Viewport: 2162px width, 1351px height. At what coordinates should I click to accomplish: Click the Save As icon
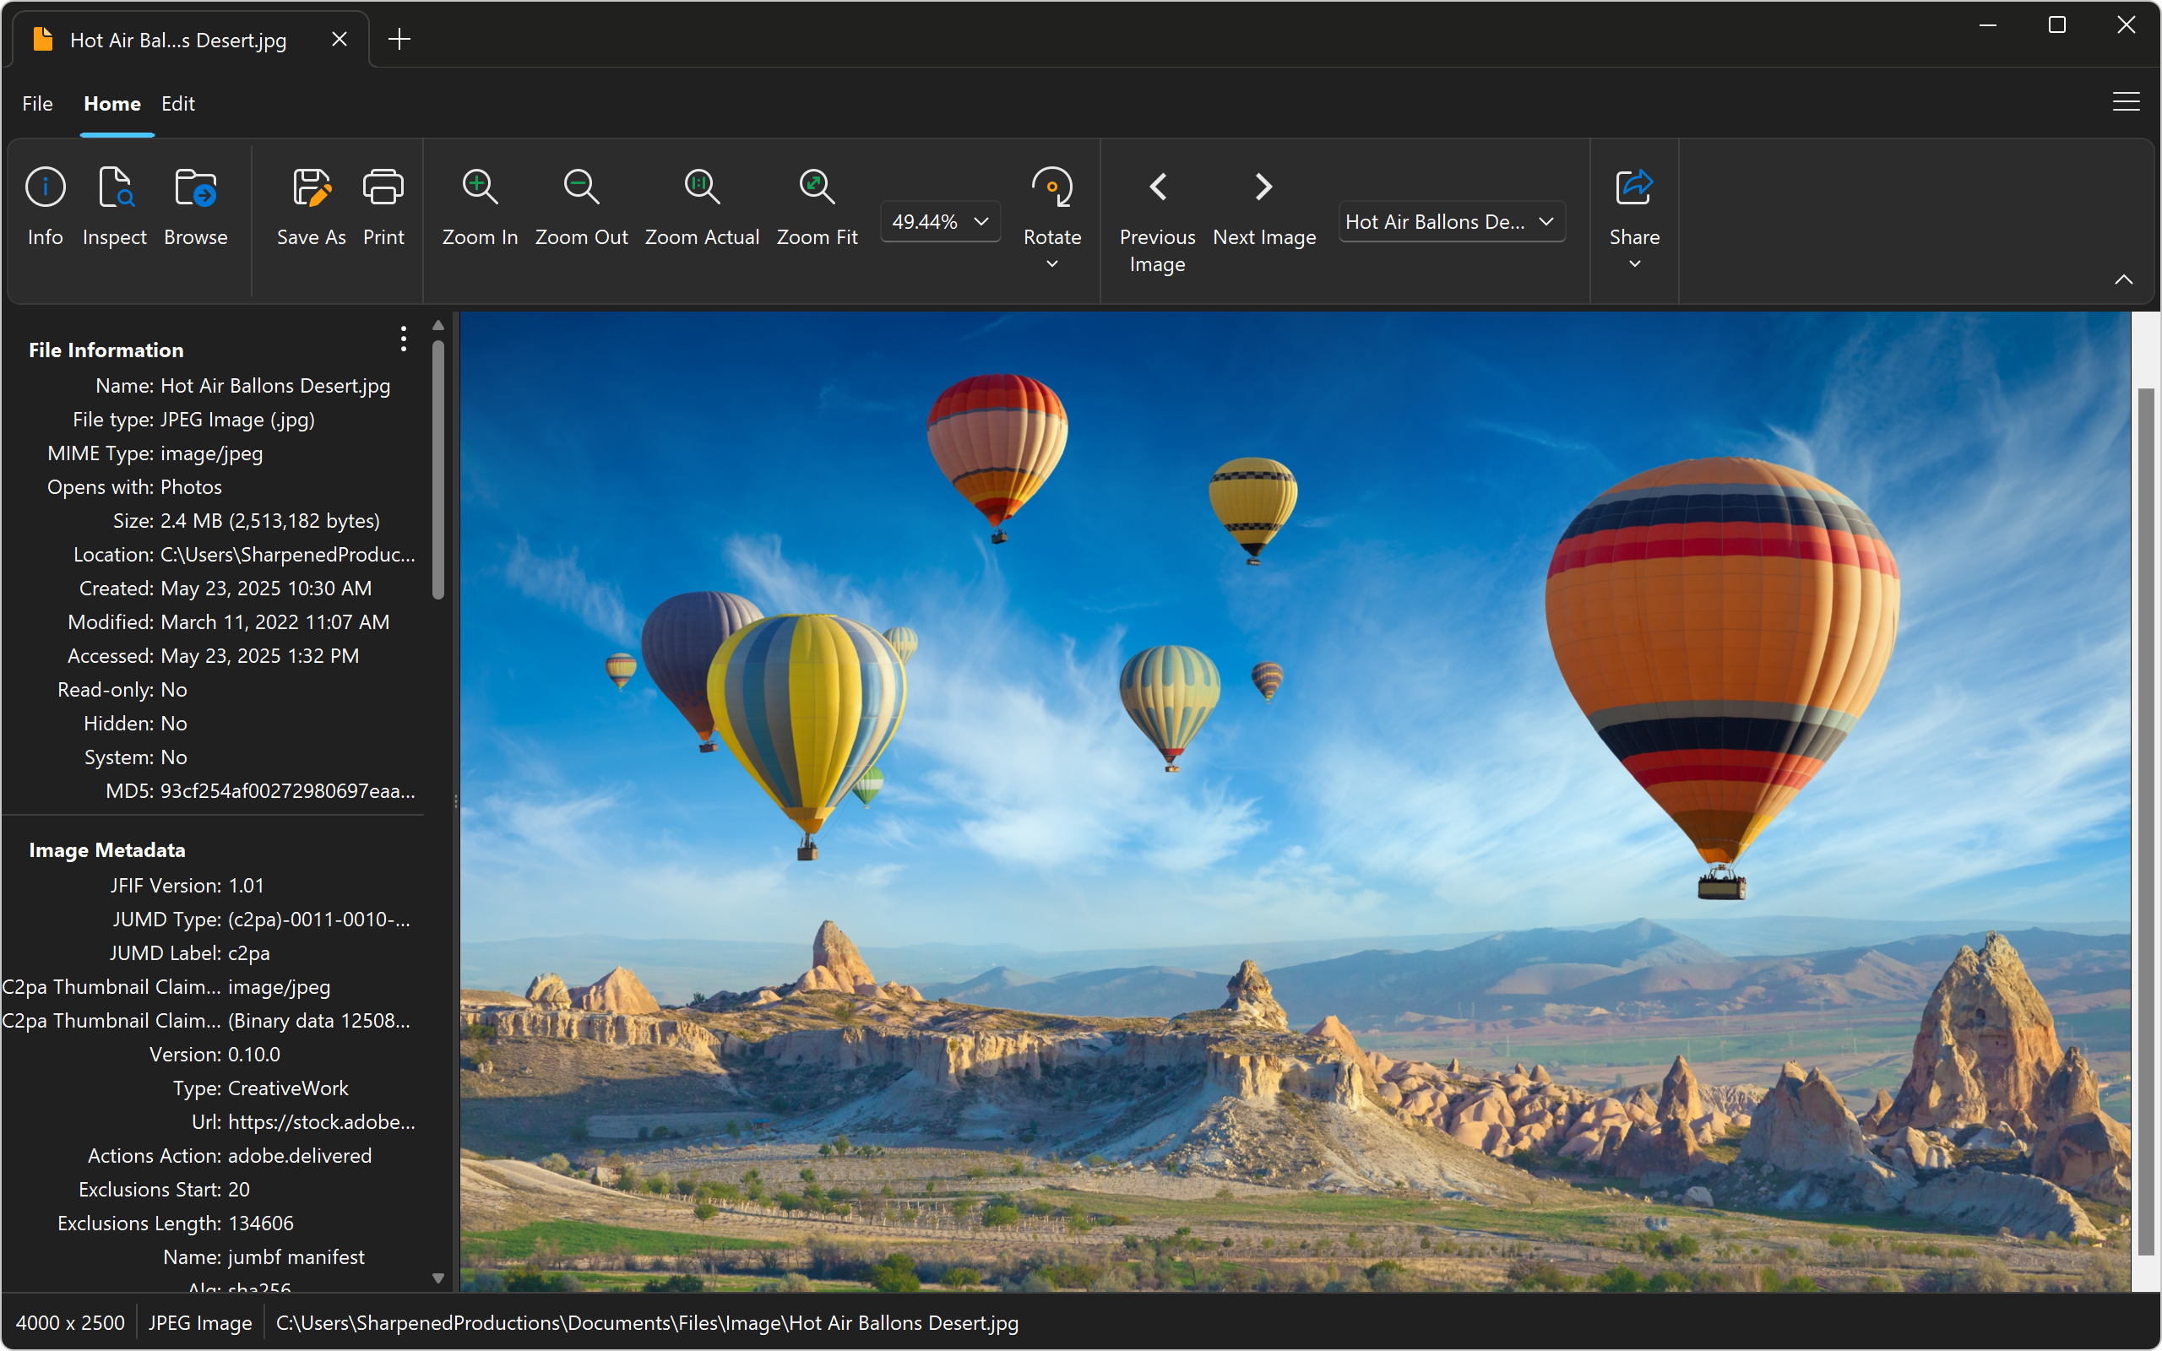point(311,188)
